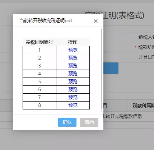Select certificate number cell 8
Viewport: 154px width, 150px height.
pyautogui.click(x=39, y=105)
